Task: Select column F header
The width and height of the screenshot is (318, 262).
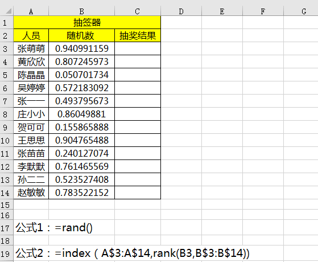Action: [x=263, y=11]
